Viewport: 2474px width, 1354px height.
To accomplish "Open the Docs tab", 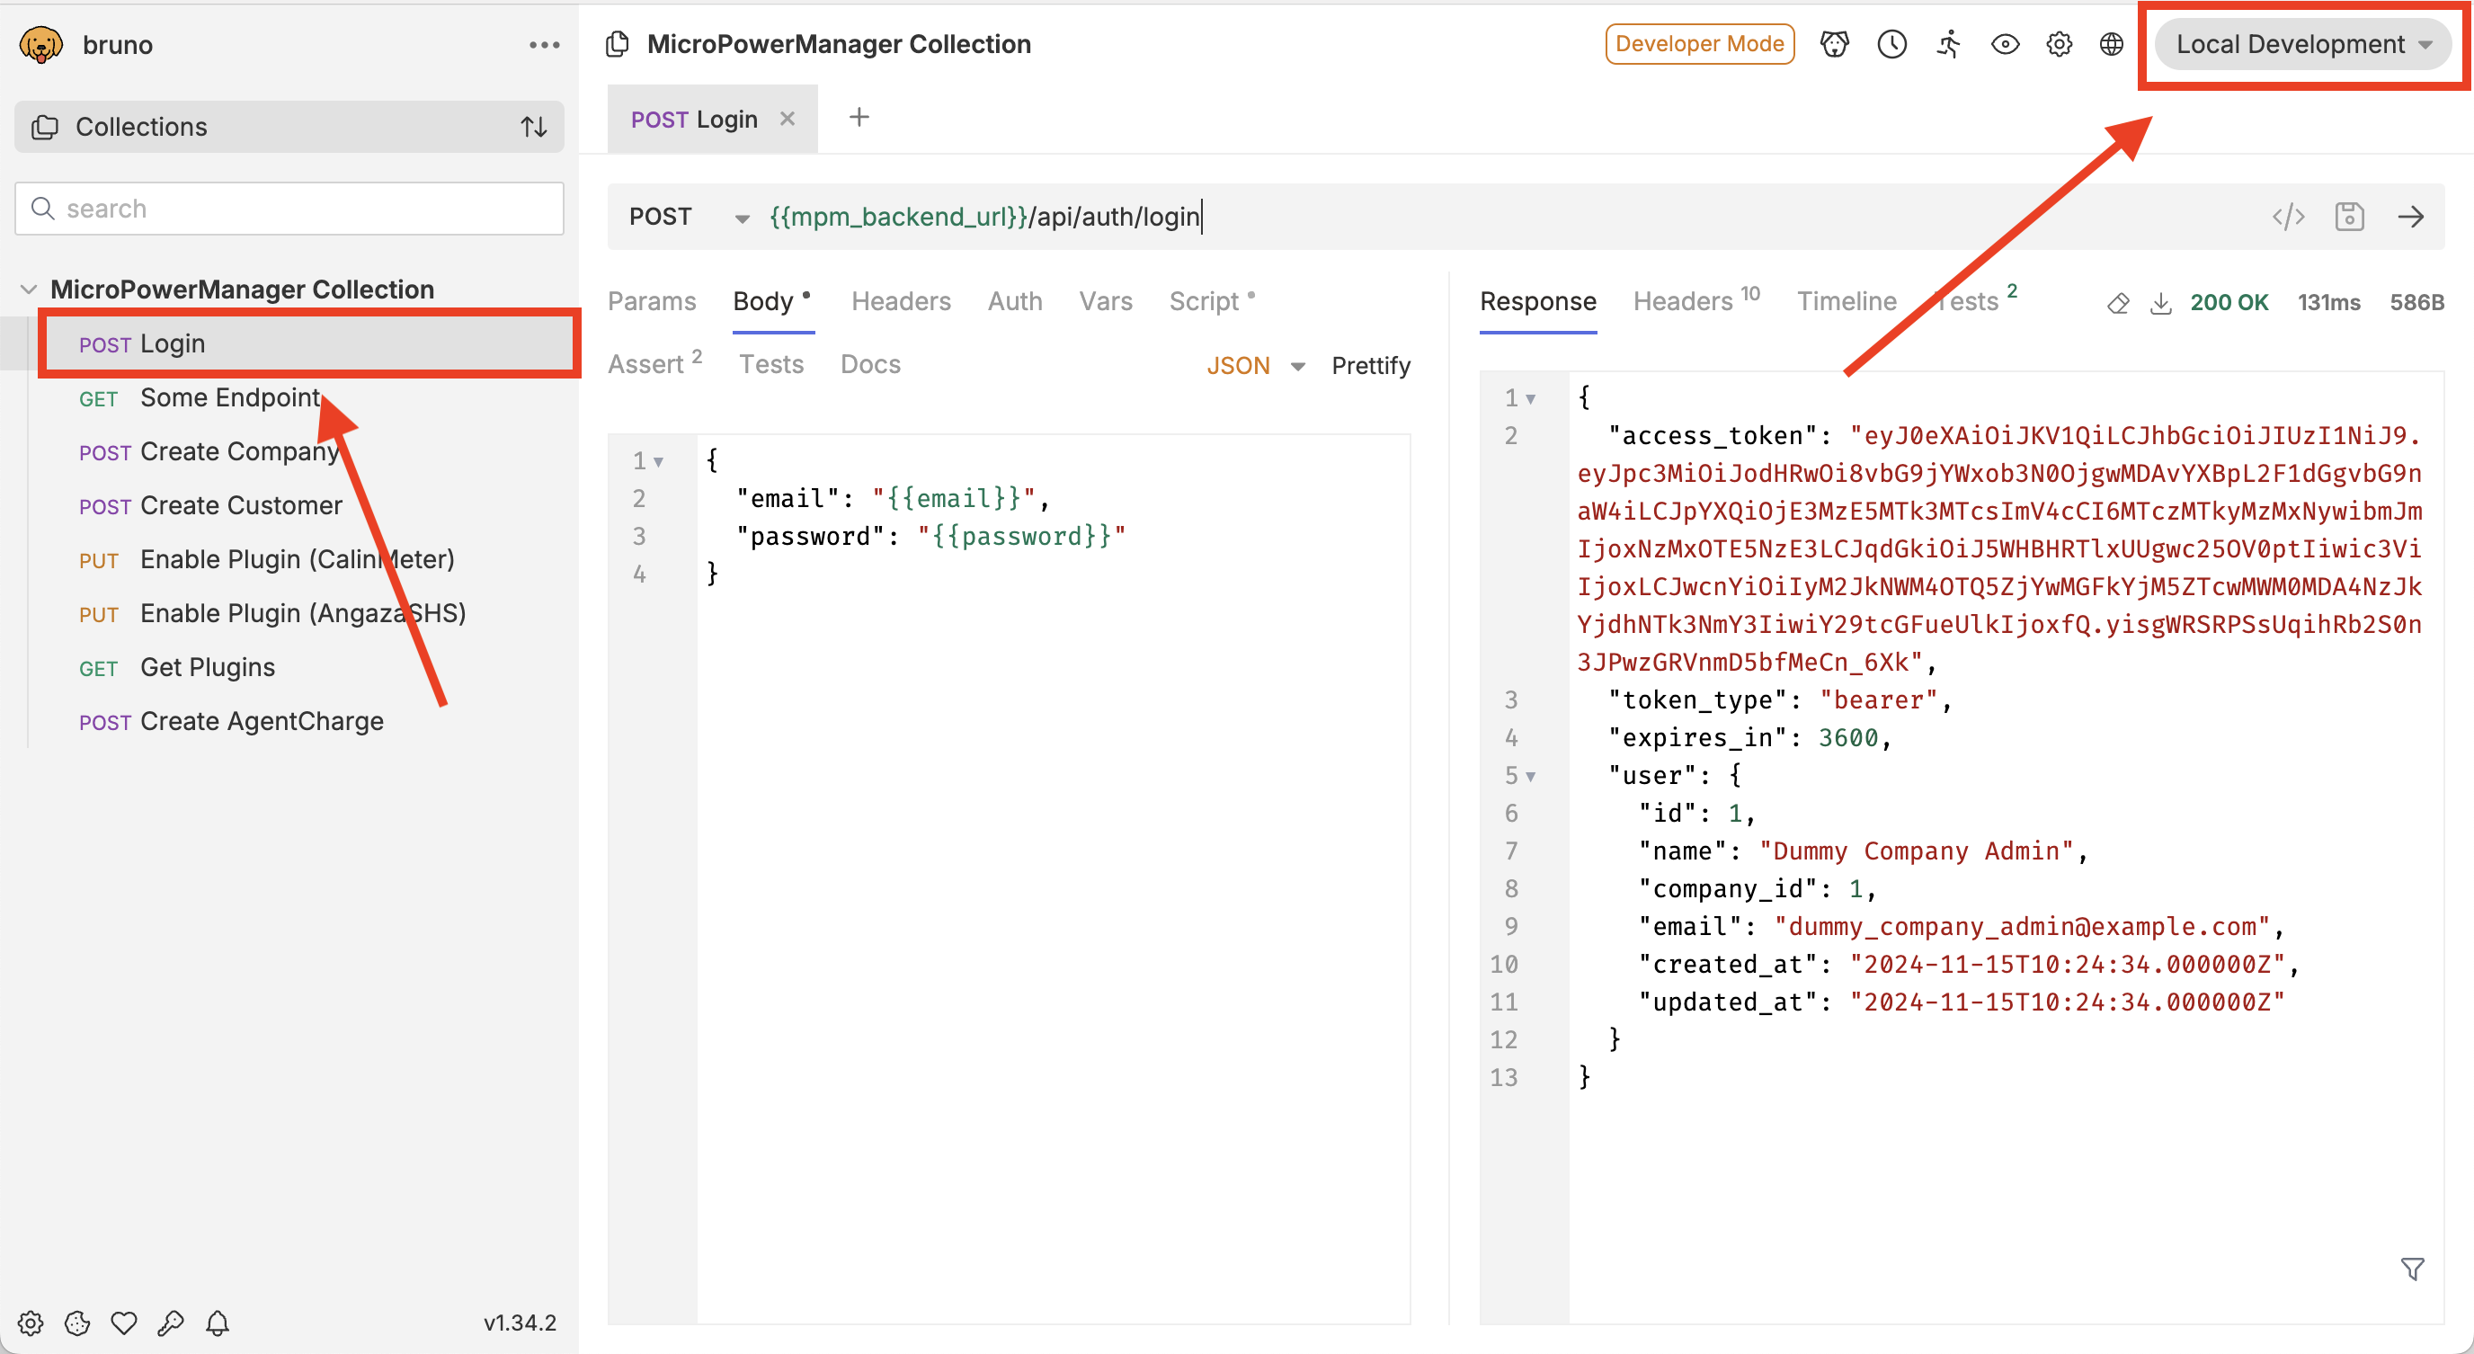I will 870,364.
